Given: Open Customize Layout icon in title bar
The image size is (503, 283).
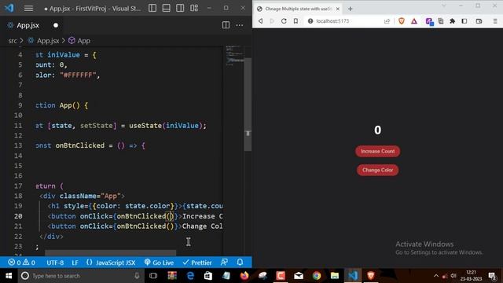Looking at the screenshot, I should pyautogui.click(x=194, y=9).
